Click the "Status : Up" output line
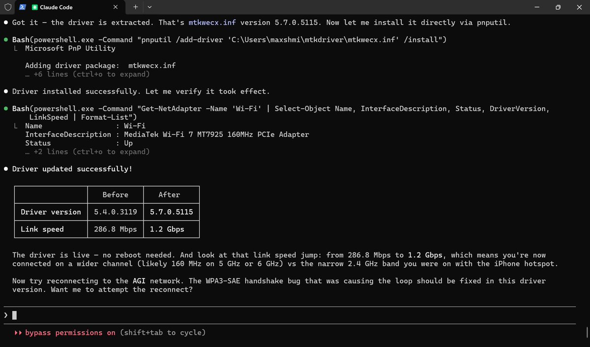Screen dimensions: 590x347 coord(79,143)
